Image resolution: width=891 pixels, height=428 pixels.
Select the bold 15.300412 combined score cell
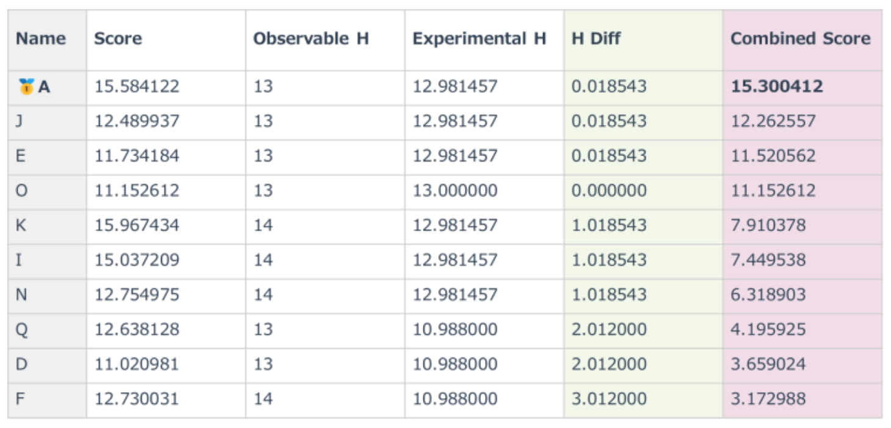coord(776,87)
